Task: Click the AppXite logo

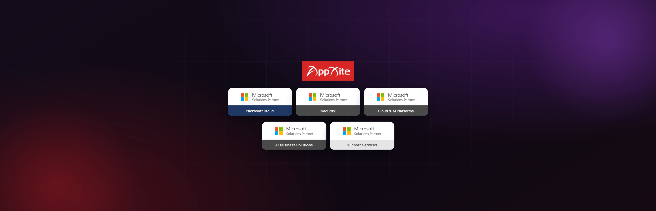Action: (x=328, y=71)
